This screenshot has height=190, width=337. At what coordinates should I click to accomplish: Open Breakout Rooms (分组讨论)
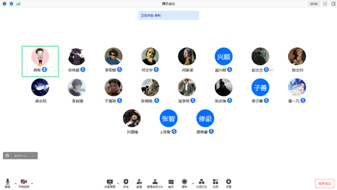[x=201, y=184]
